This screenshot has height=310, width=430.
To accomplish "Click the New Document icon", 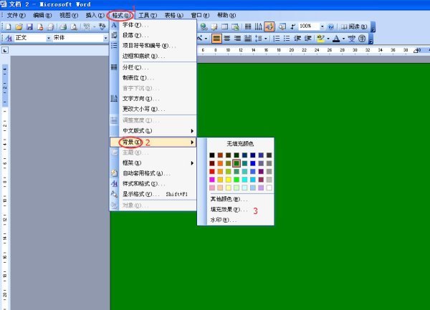I will (x=9, y=26).
